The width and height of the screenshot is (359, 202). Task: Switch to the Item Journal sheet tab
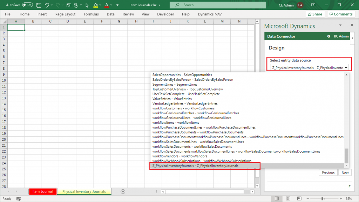42,191
